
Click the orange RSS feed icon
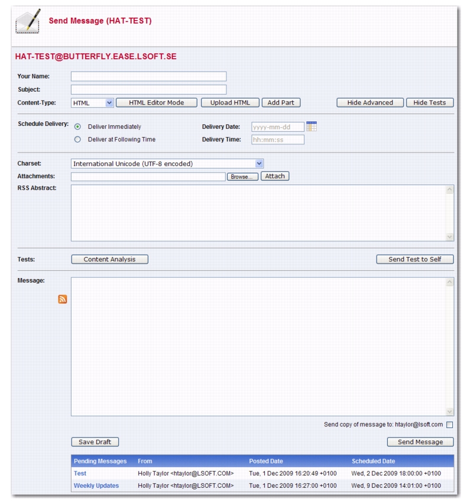point(63,299)
